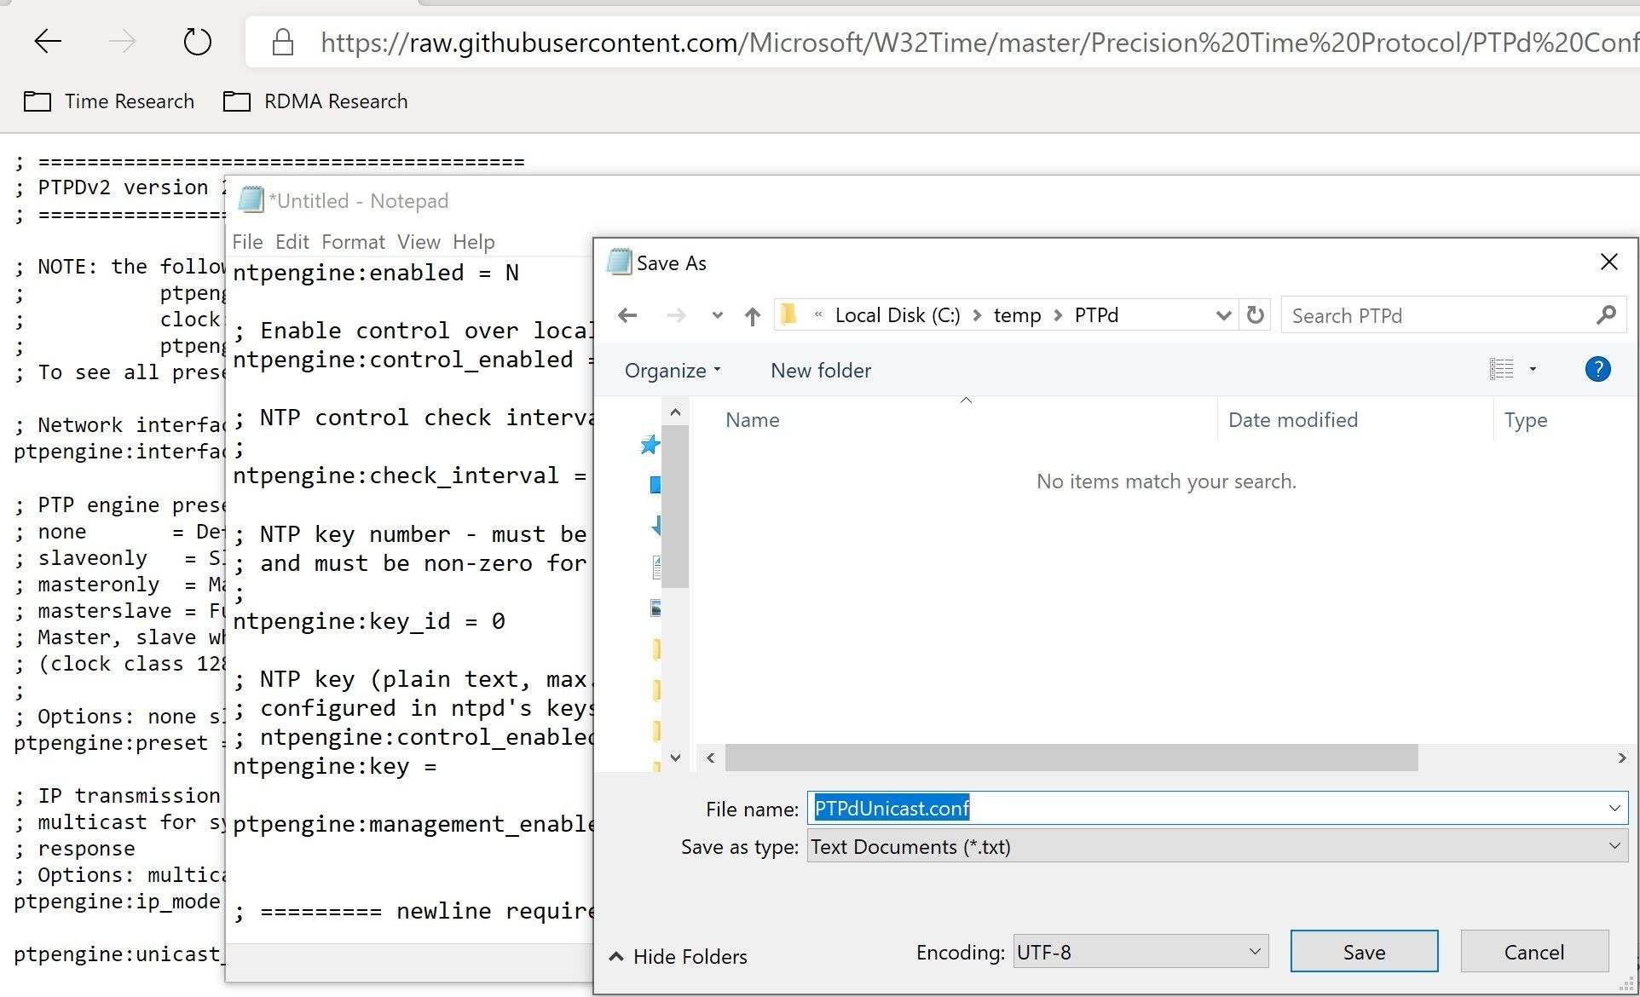The image size is (1640, 997).
Task: Click the change view layout icon
Action: pos(1502,369)
